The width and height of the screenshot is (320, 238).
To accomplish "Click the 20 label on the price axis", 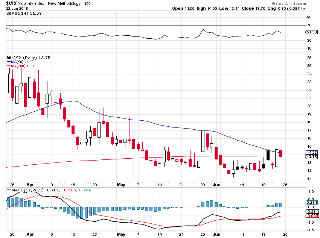I will pos(309,106).
